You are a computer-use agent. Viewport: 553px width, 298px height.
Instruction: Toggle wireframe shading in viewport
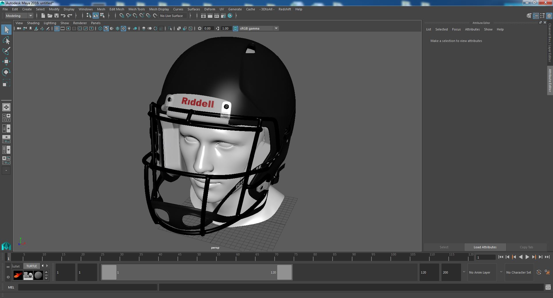coord(100,28)
